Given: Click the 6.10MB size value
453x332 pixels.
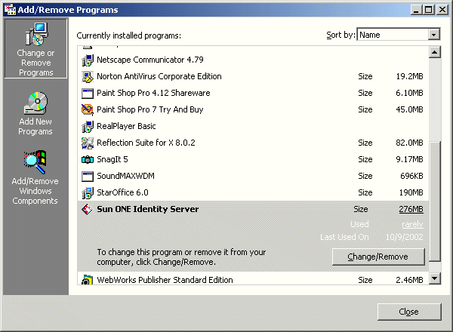Looking at the screenshot, I should click(x=409, y=93).
